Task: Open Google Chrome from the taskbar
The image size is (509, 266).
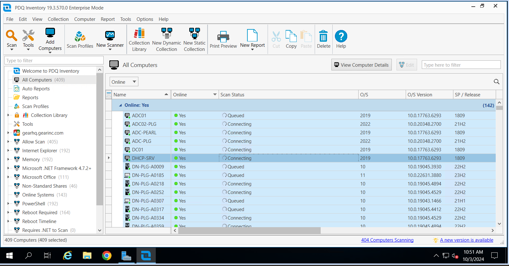Action: point(107,256)
